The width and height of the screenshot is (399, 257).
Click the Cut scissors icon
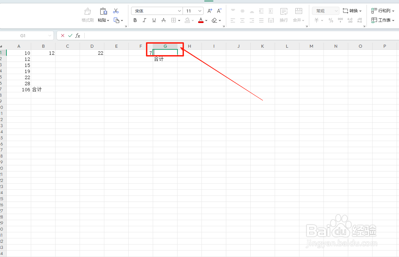[x=116, y=11]
